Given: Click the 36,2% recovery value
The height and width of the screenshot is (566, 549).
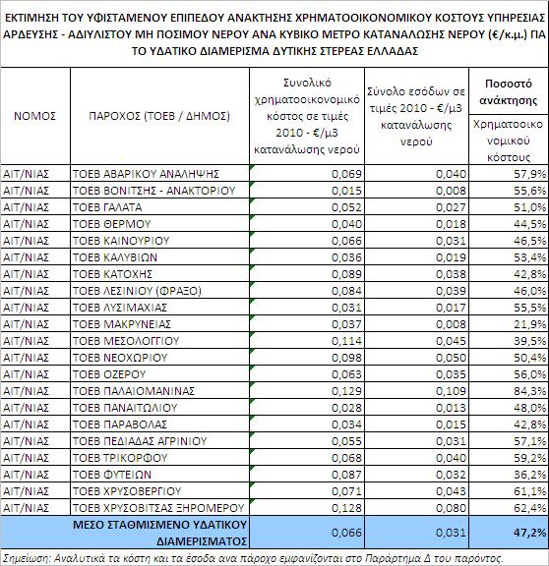Looking at the screenshot, I should tap(509, 475).
